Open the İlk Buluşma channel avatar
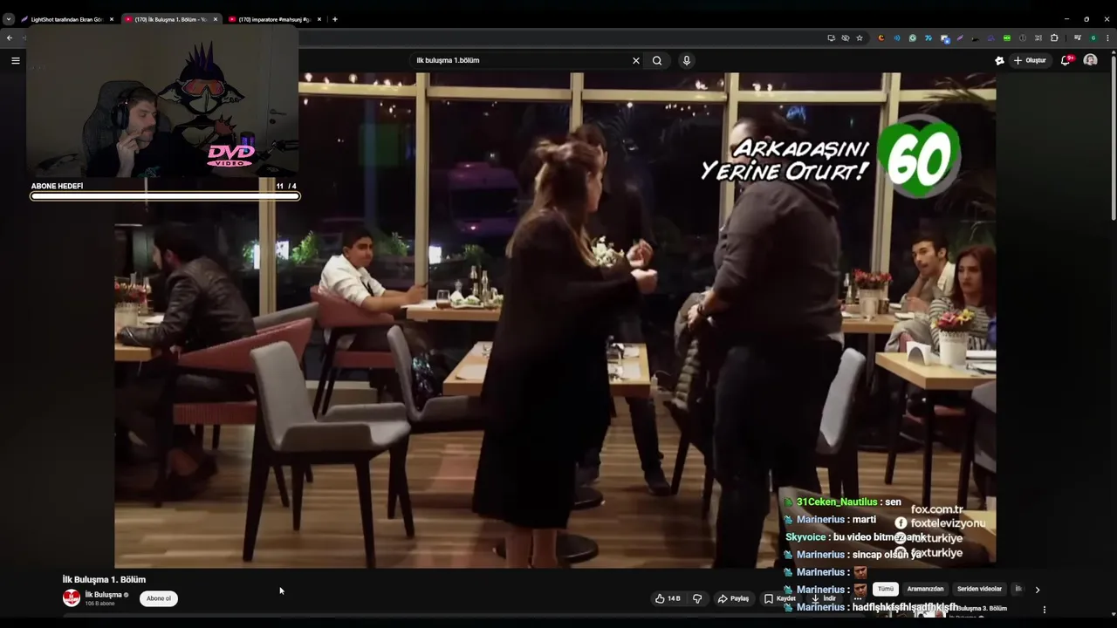Screen dimensions: 1117x628 72,598
